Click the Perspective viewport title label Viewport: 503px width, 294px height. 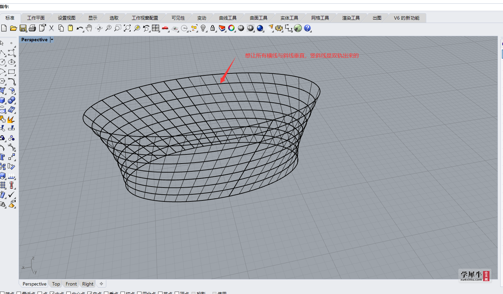coord(35,40)
